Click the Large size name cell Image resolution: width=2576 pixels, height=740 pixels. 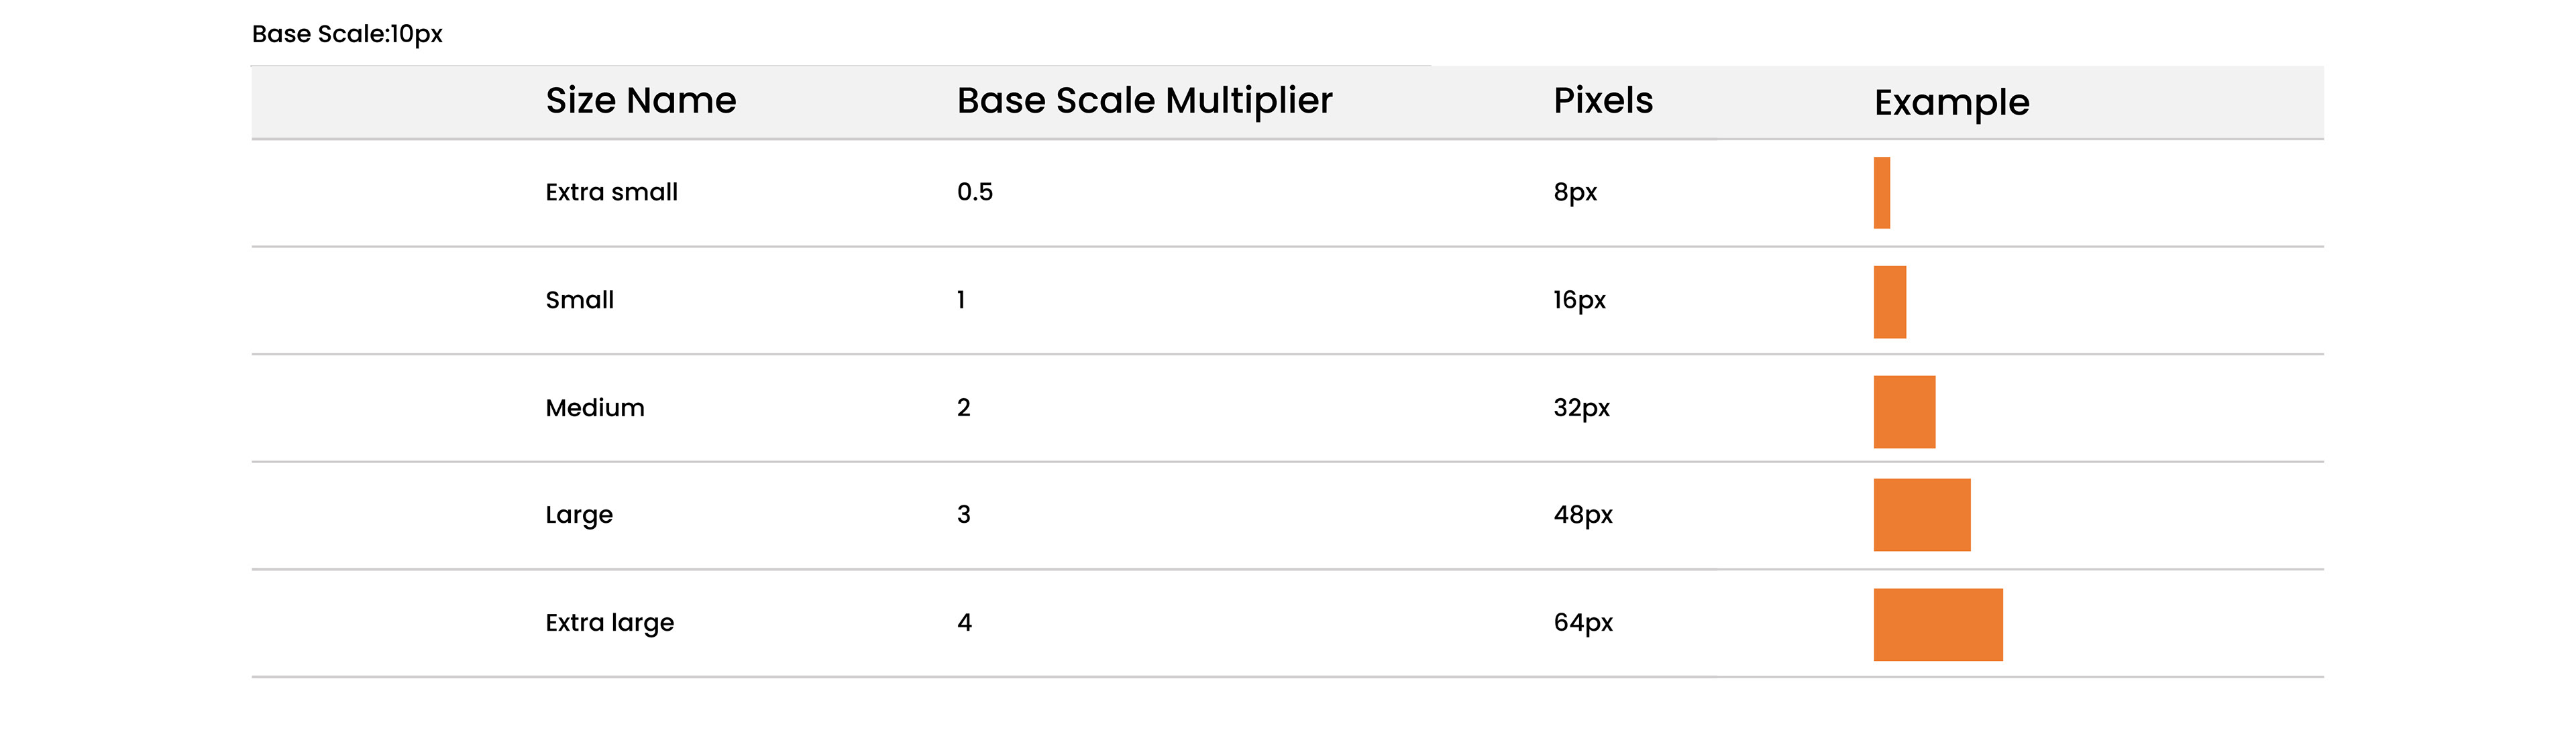(578, 515)
